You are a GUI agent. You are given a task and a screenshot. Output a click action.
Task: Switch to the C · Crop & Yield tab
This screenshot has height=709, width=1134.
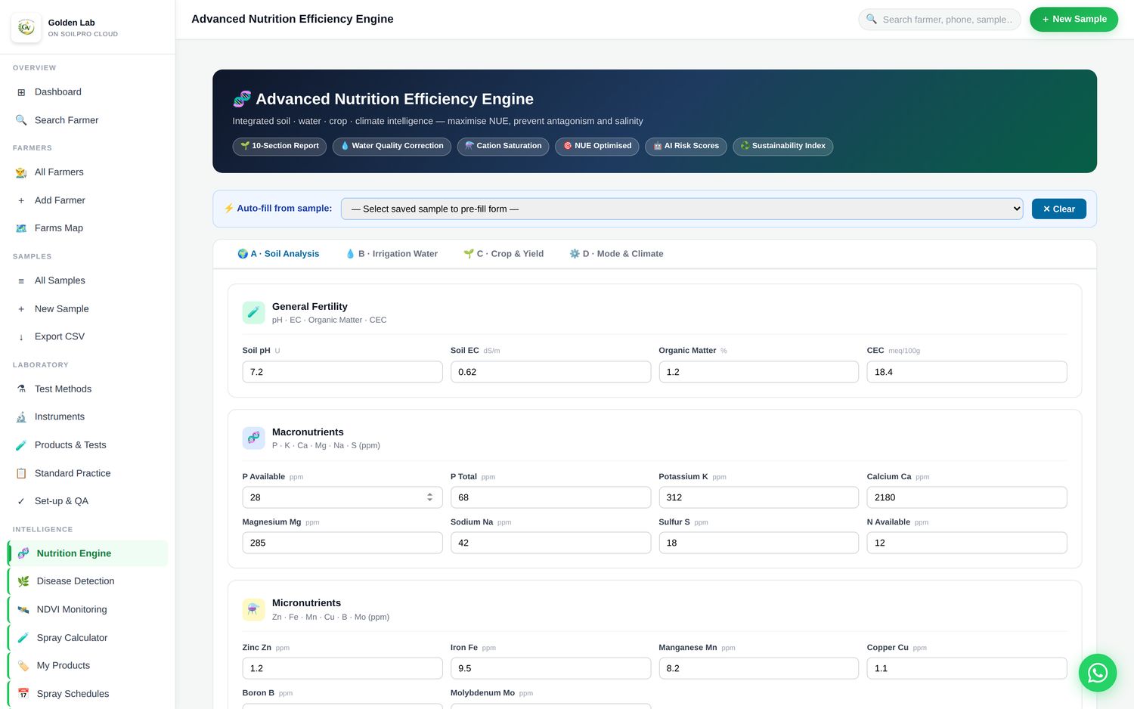[503, 254]
